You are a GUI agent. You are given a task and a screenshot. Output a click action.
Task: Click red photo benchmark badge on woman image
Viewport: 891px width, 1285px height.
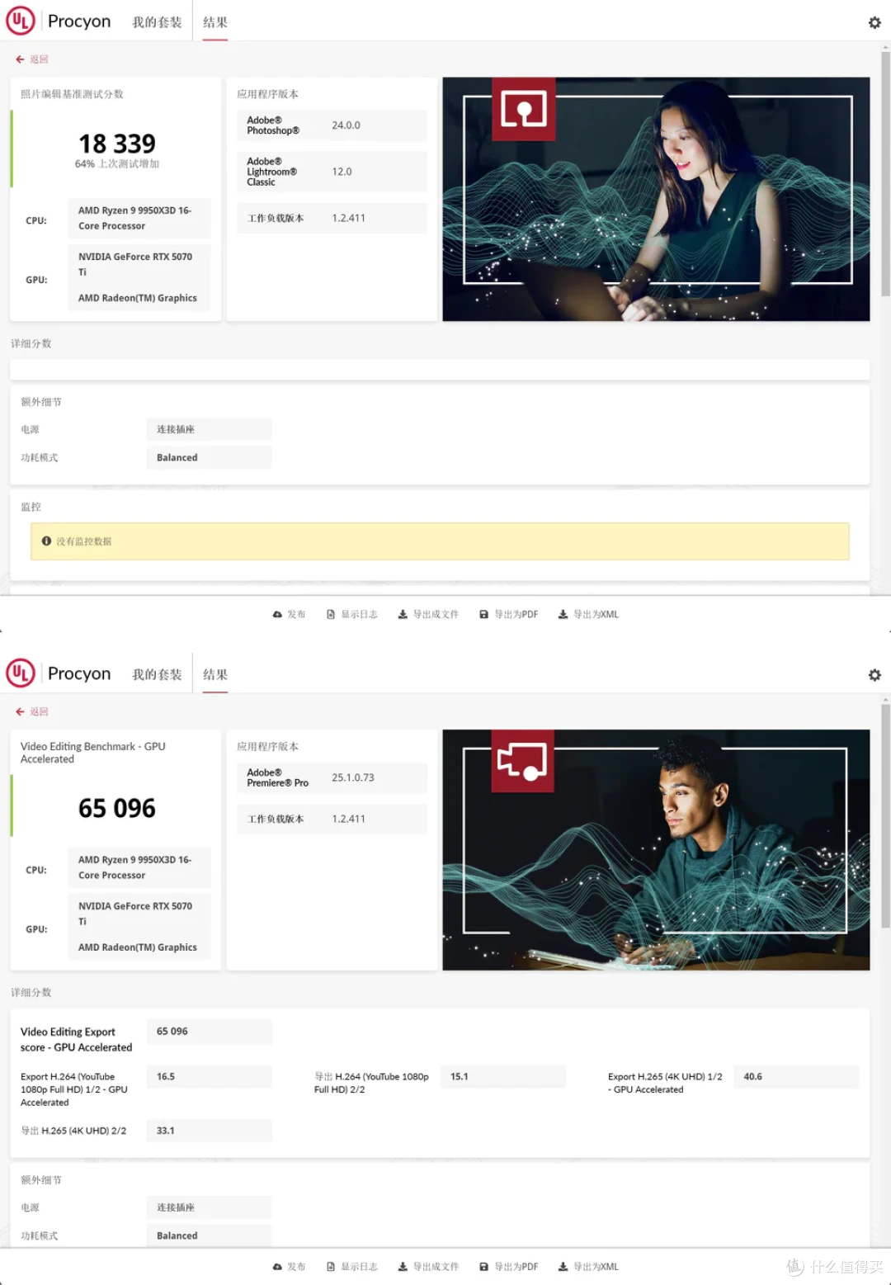[x=524, y=109]
